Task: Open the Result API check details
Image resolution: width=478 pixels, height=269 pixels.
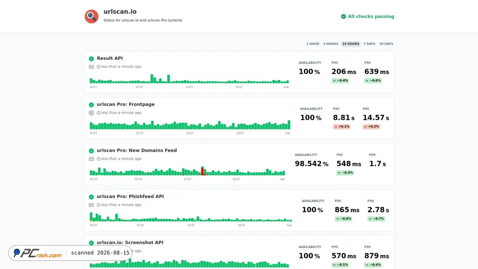Action: coord(110,58)
